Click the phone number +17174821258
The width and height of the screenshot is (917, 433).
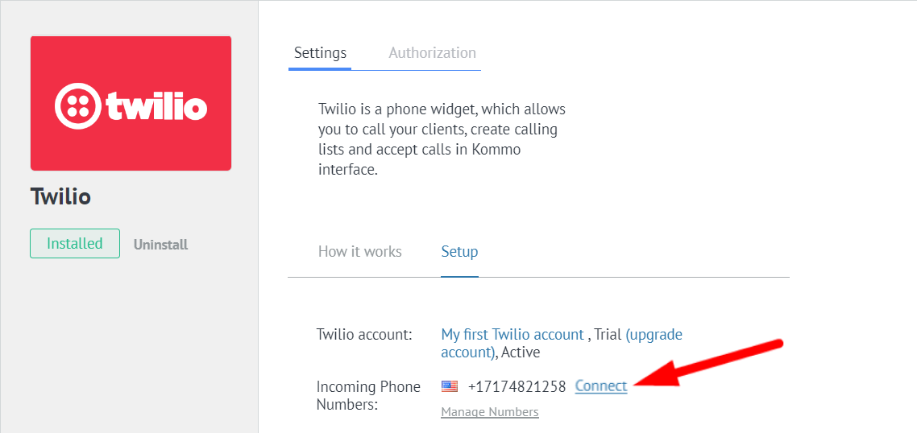click(517, 386)
